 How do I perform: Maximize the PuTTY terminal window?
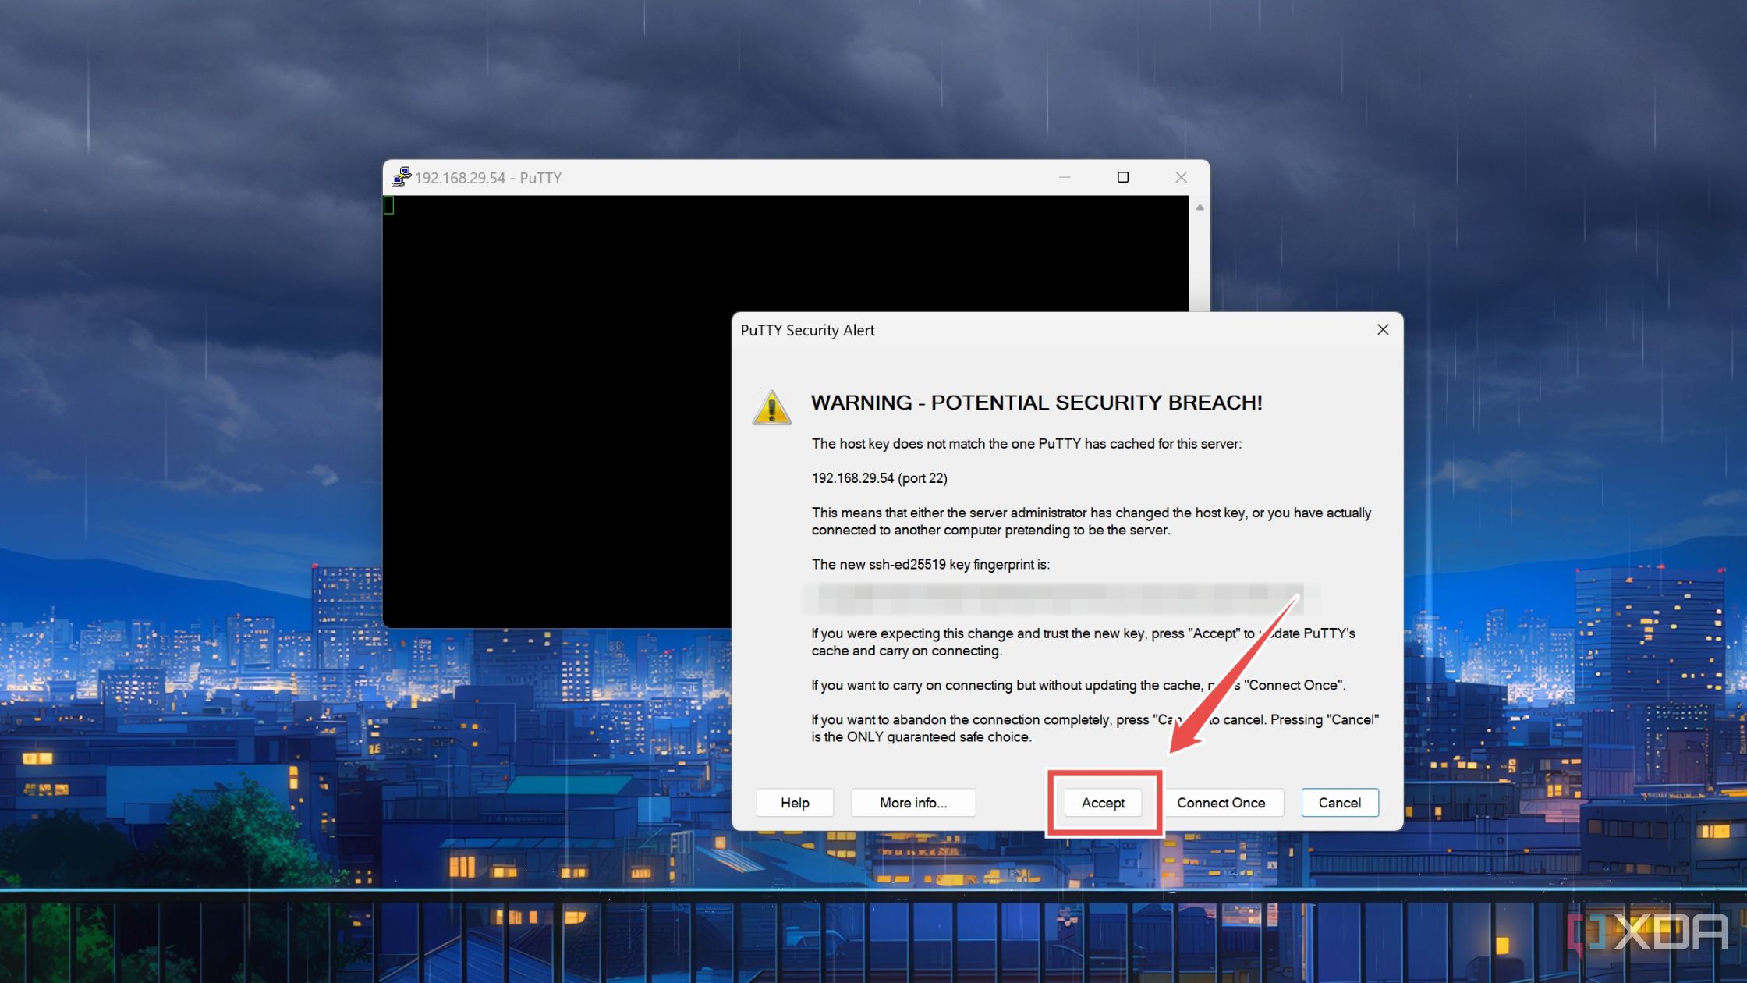pos(1123,177)
